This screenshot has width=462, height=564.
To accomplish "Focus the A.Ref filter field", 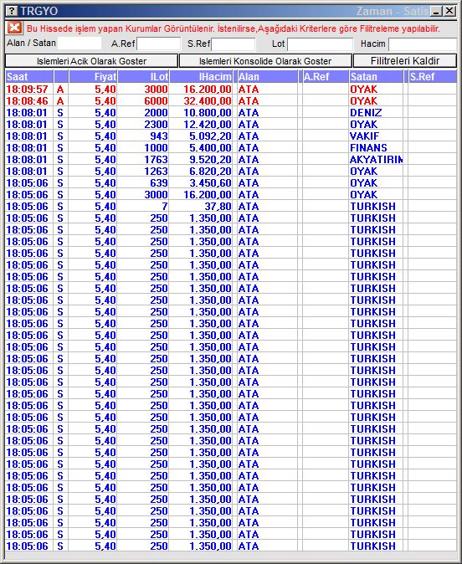I will coord(159,44).
